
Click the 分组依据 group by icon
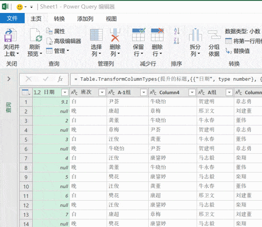(x=214, y=35)
